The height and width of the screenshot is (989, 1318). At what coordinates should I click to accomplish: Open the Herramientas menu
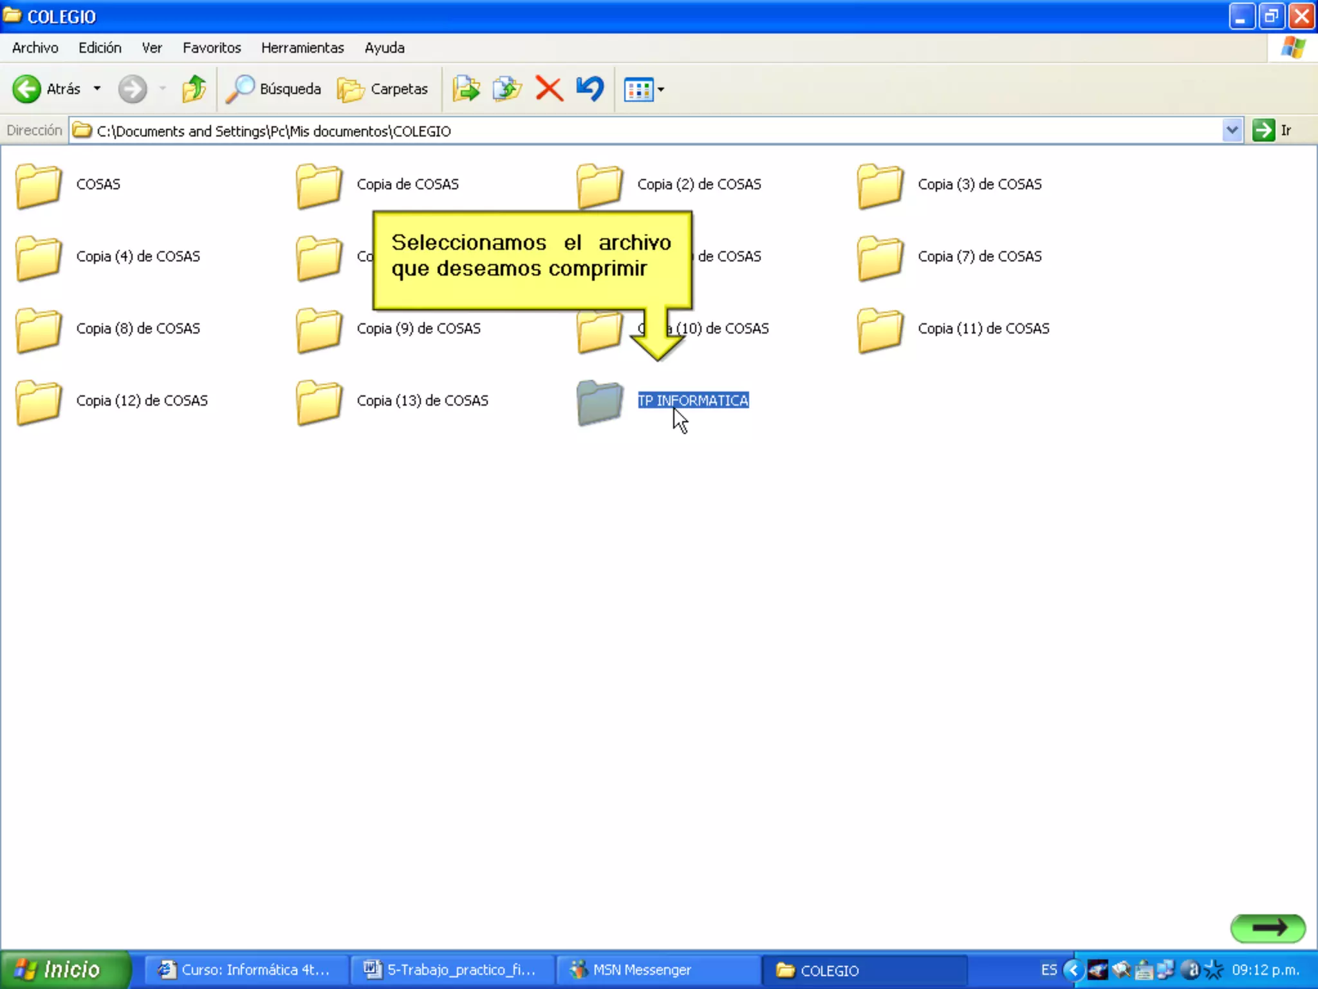[x=302, y=48]
